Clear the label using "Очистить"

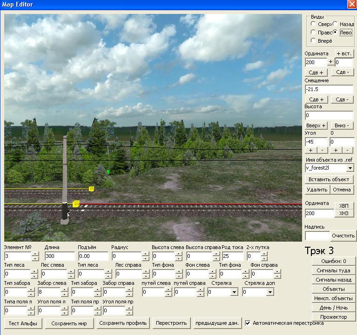pyautogui.click(x=344, y=236)
